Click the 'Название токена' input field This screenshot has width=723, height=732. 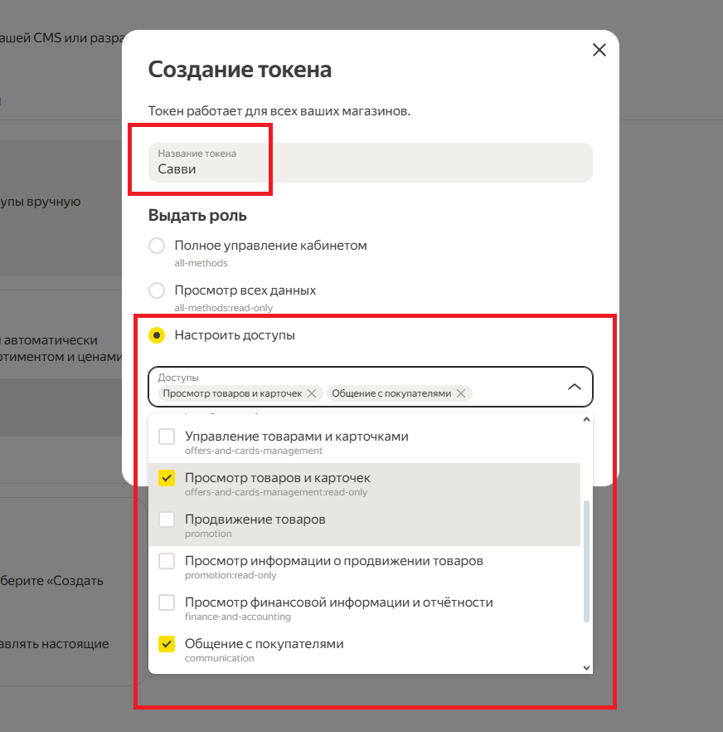pyautogui.click(x=370, y=163)
